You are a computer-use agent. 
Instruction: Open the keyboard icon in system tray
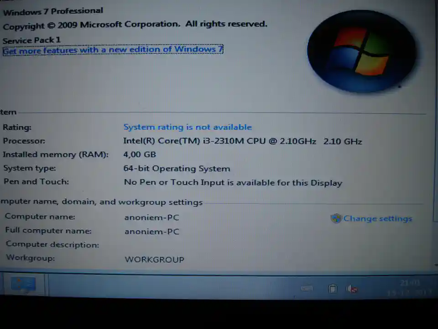[307, 288]
